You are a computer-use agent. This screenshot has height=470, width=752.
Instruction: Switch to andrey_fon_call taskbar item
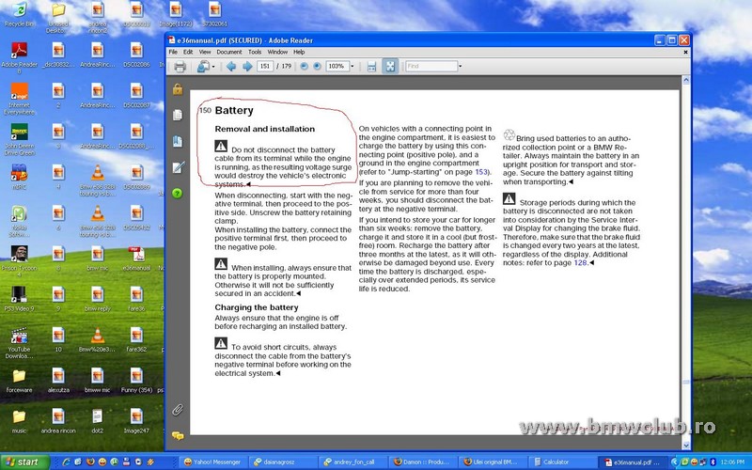(352, 462)
